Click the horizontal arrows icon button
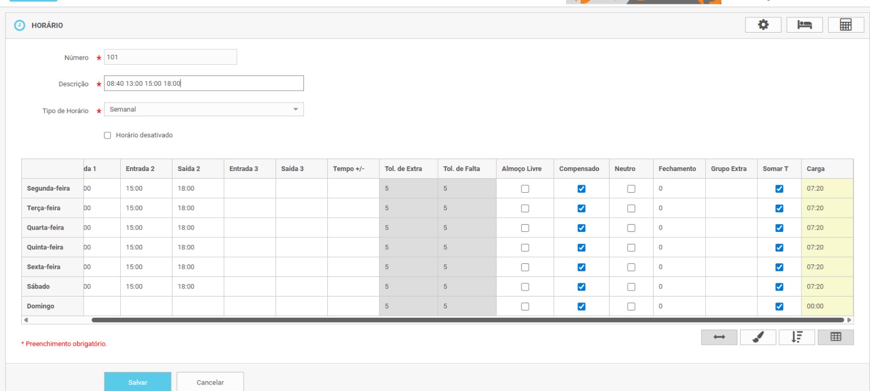 [x=719, y=337]
